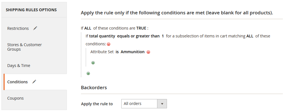Open the Apply the rule to dropdown
The image size is (284, 112).
pyautogui.click(x=144, y=104)
